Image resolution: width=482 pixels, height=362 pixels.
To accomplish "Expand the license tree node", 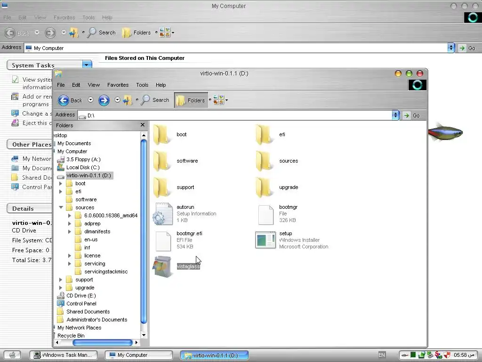I will (70, 255).
